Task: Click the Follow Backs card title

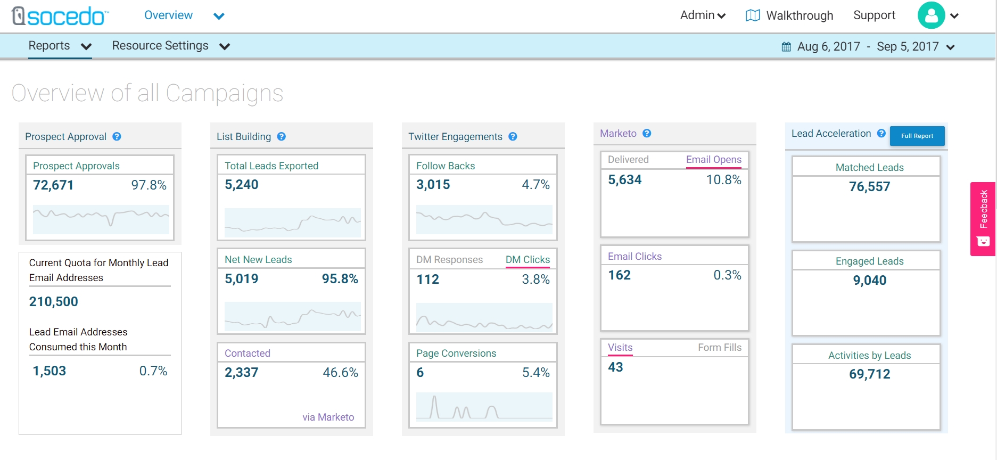Action: 446,166
